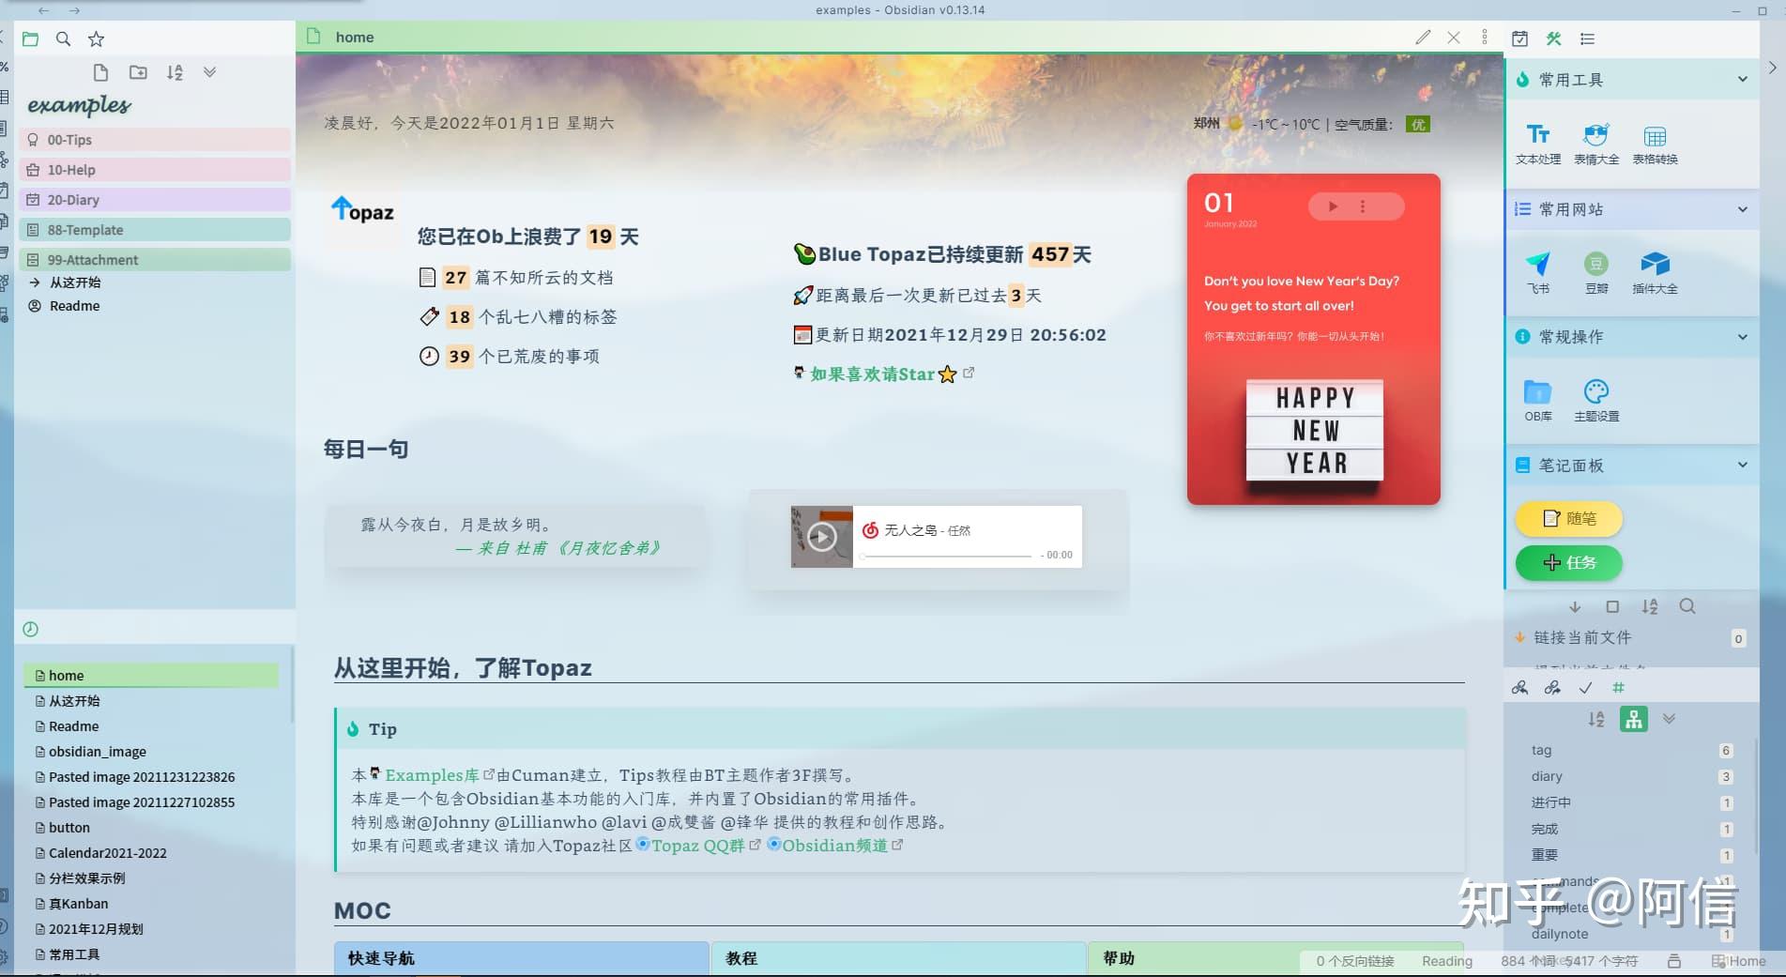Open 主题设置 theme settings
This screenshot has height=977, width=1786.
1596,399
